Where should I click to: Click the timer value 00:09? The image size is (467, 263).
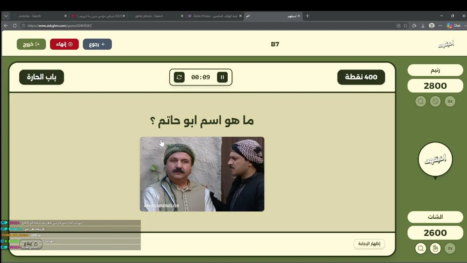[201, 77]
